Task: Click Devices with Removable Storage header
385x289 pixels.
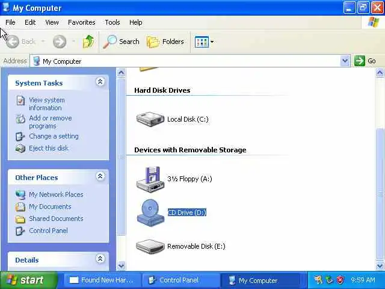Action: click(190, 150)
